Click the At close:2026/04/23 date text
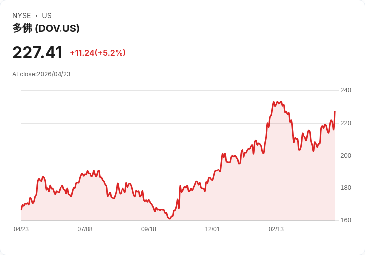The image size is (365, 255). (x=42, y=74)
